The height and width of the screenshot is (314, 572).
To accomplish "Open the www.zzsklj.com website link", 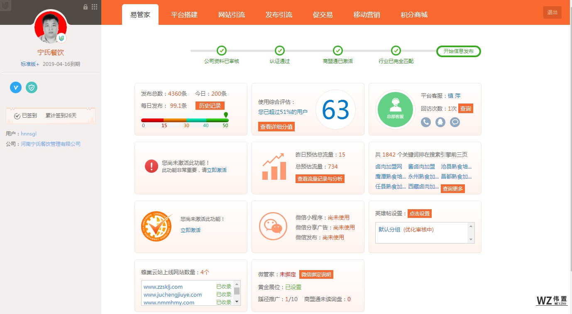I will (x=163, y=287).
